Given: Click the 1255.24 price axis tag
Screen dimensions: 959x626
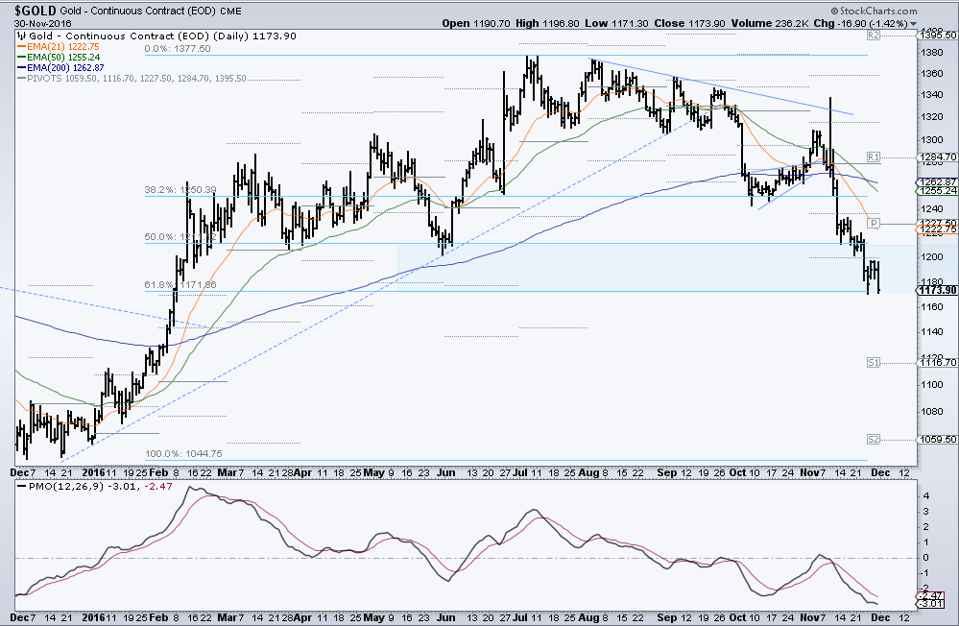Looking at the screenshot, I should (938, 191).
